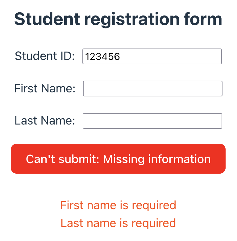Viewport: 237px width, 241px height.
Task: Focus the empty First Name text box
Action: (152, 89)
